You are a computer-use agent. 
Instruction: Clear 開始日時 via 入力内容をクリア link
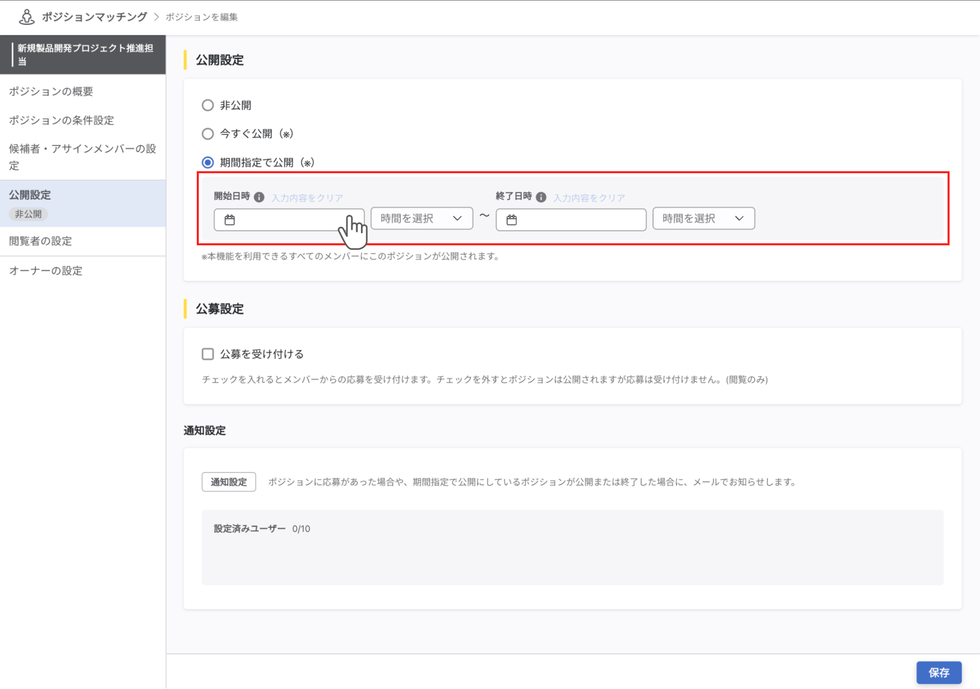pos(307,197)
